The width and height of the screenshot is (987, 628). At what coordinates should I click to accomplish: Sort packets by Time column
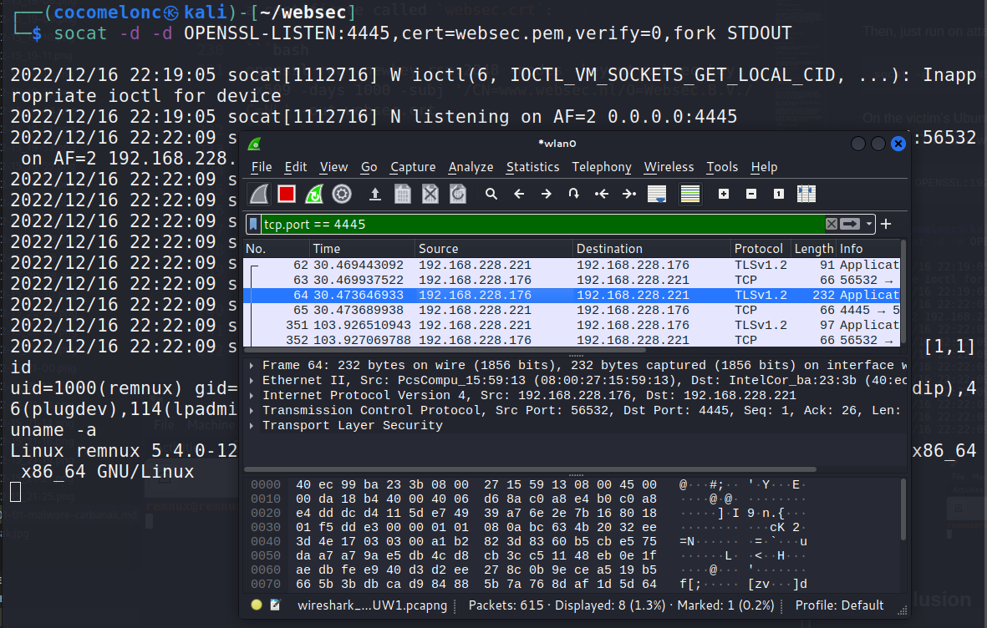361,249
